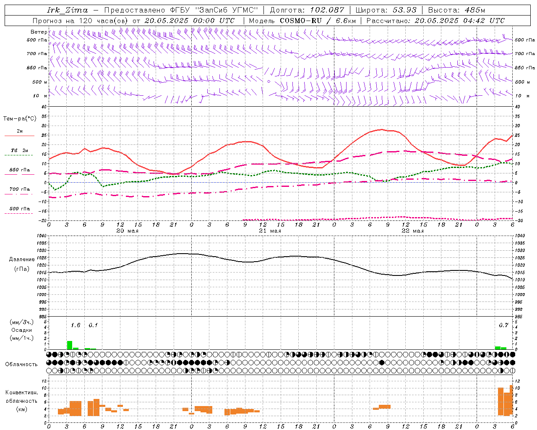Screen dimensions: 537x430
Task: Click the "Осадки" precipitation label
Action: (22, 330)
